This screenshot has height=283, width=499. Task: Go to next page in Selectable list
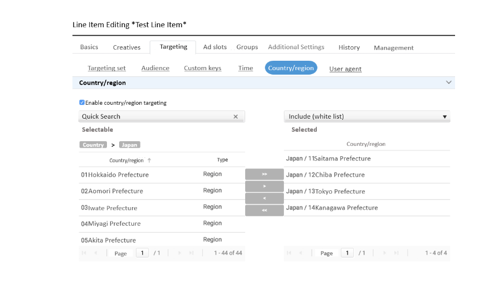pos(179,253)
